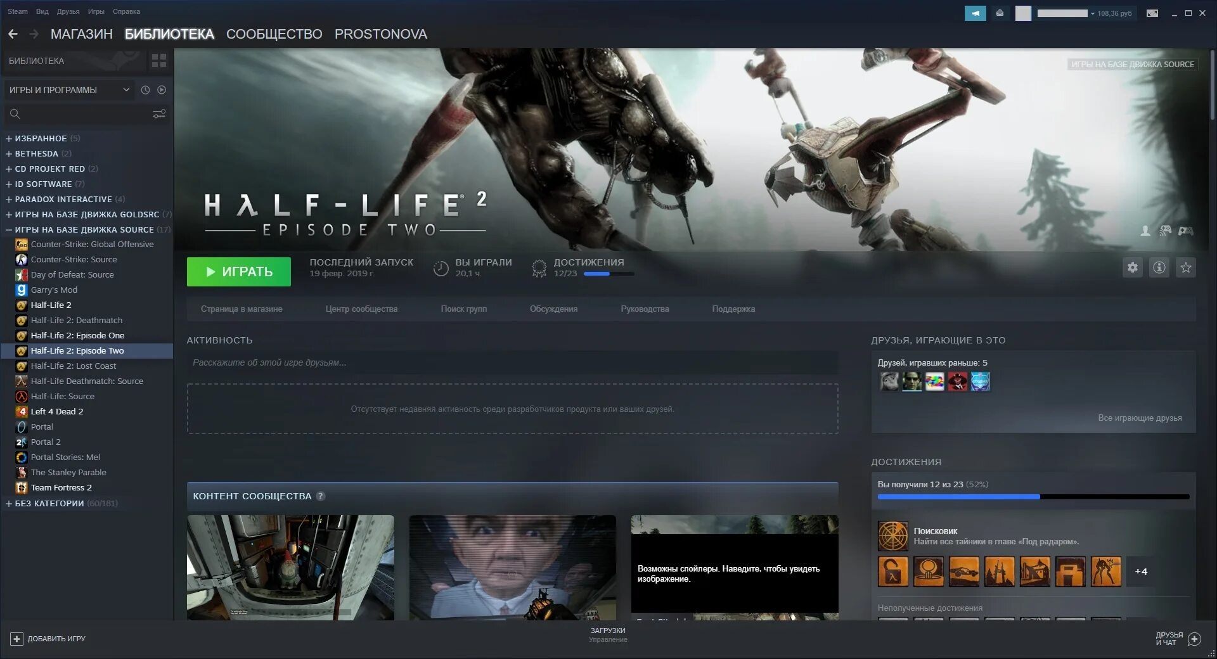
Task: Expand the CD PROJEKT RED collection
Action: click(9, 169)
